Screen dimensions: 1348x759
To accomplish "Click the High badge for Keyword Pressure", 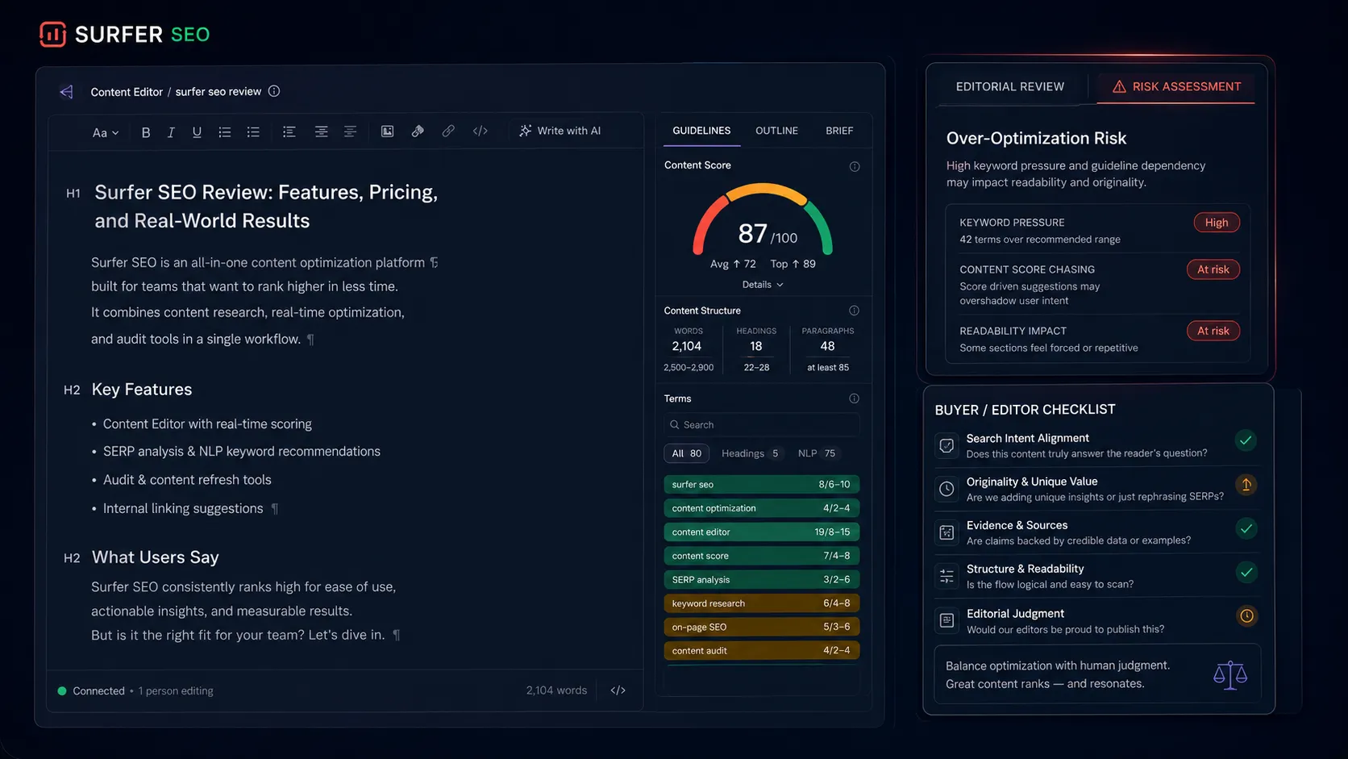I will tap(1217, 223).
